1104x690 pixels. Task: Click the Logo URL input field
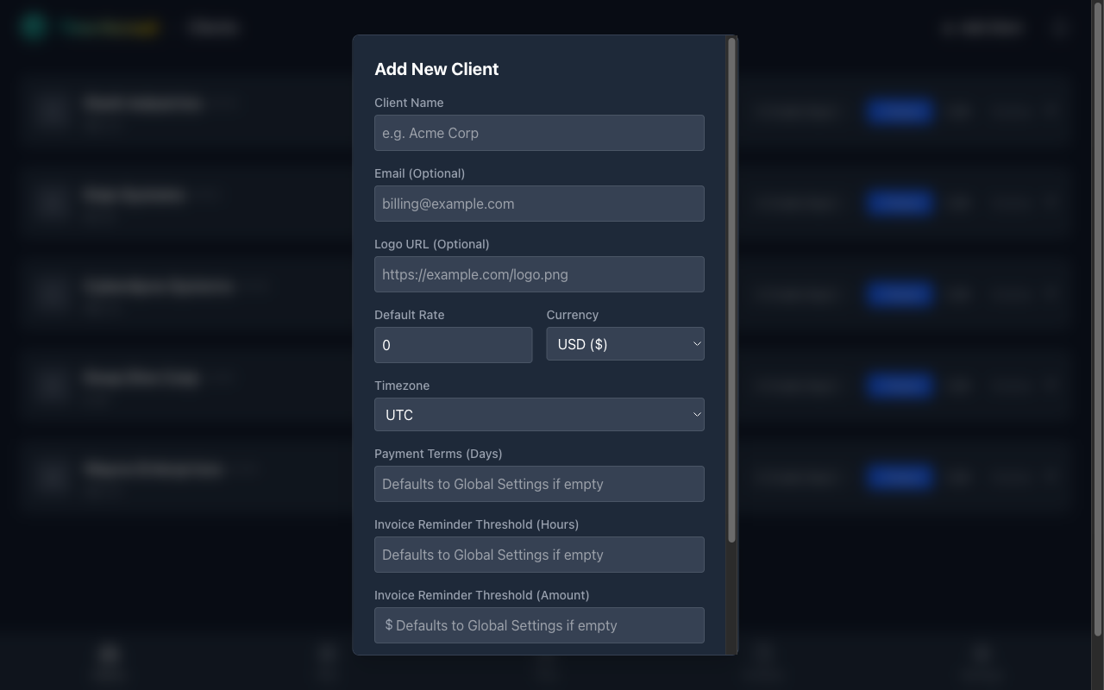pos(539,274)
